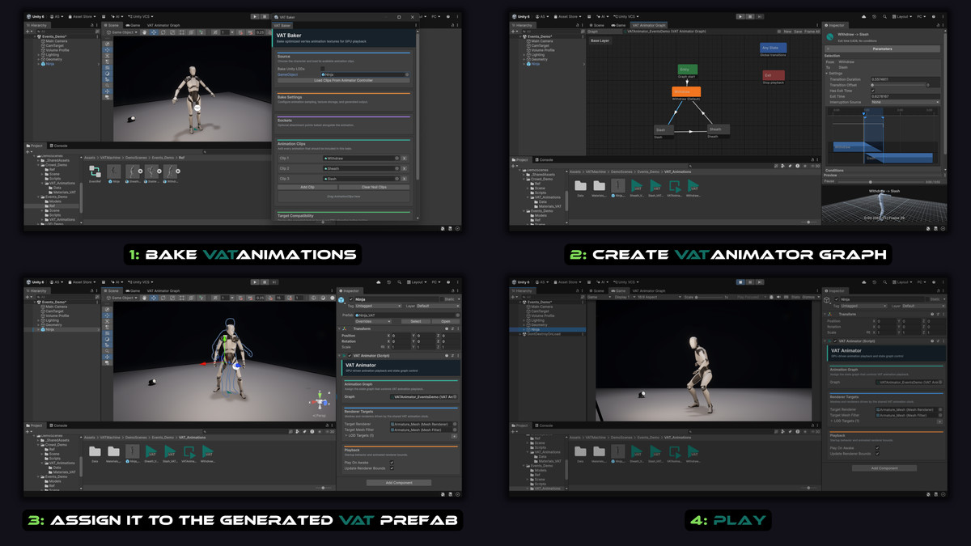Image resolution: width=971 pixels, height=546 pixels.
Task: Click the green Entry node in graph
Action: (688, 70)
